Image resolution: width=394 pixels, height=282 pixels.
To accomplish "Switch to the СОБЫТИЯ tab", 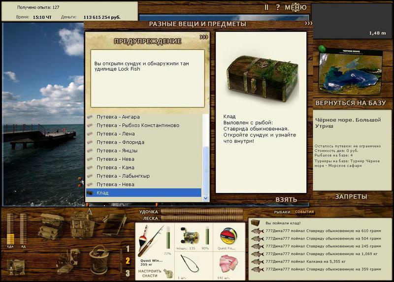I will pos(304,212).
